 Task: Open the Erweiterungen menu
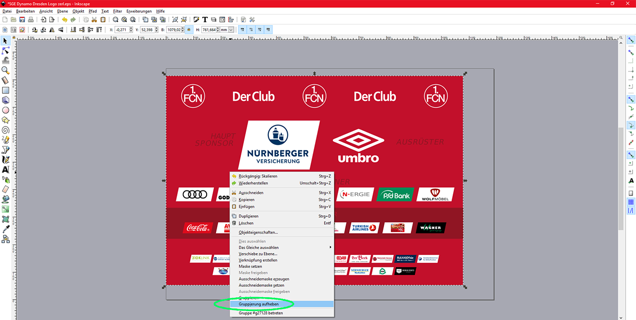coord(139,11)
